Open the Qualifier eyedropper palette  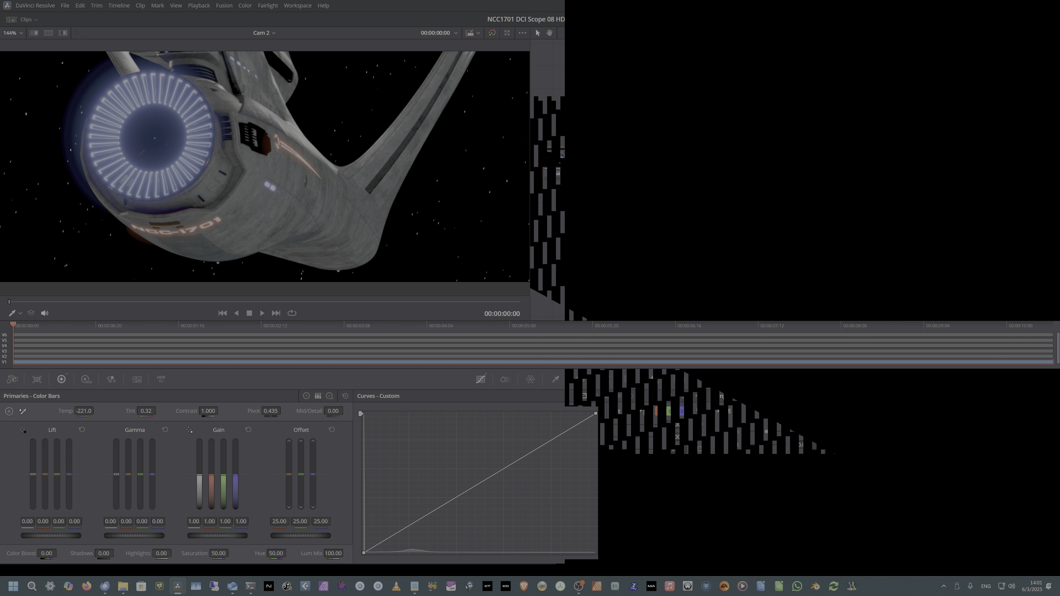pyautogui.click(x=555, y=379)
